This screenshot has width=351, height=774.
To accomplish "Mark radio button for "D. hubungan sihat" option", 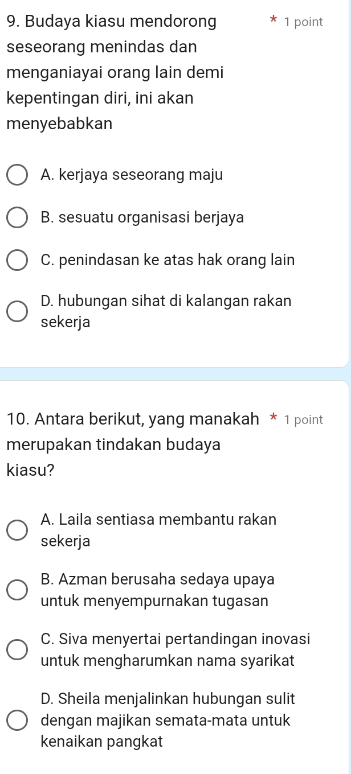I will (17, 312).
